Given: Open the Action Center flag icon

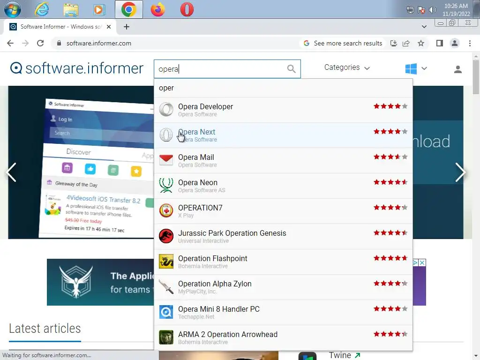Looking at the screenshot, I should [421, 10].
